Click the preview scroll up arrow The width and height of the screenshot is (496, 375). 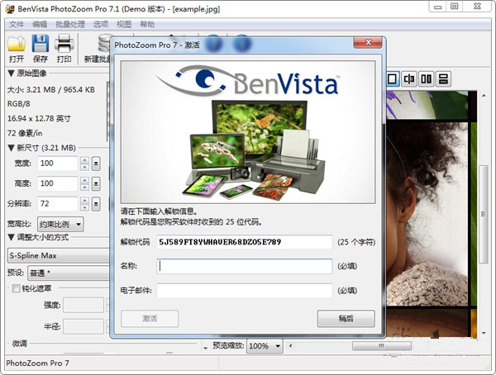pyautogui.click(x=484, y=96)
